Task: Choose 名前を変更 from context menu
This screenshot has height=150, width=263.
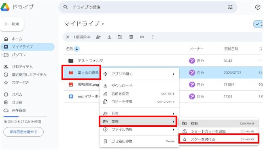Action: coord(139,94)
